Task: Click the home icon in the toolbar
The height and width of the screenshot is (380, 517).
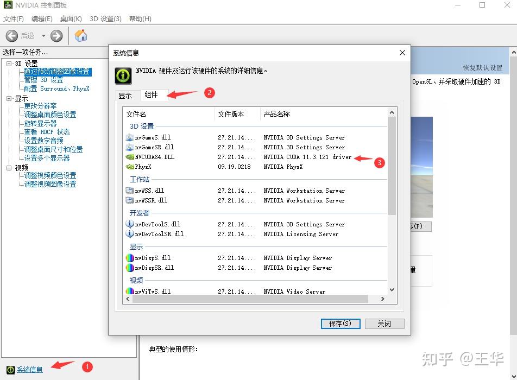Action: [80, 35]
